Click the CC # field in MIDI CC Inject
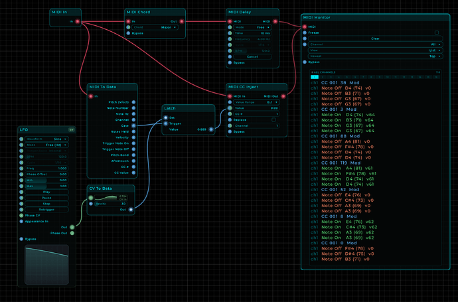458x302 pixels. click(256, 114)
